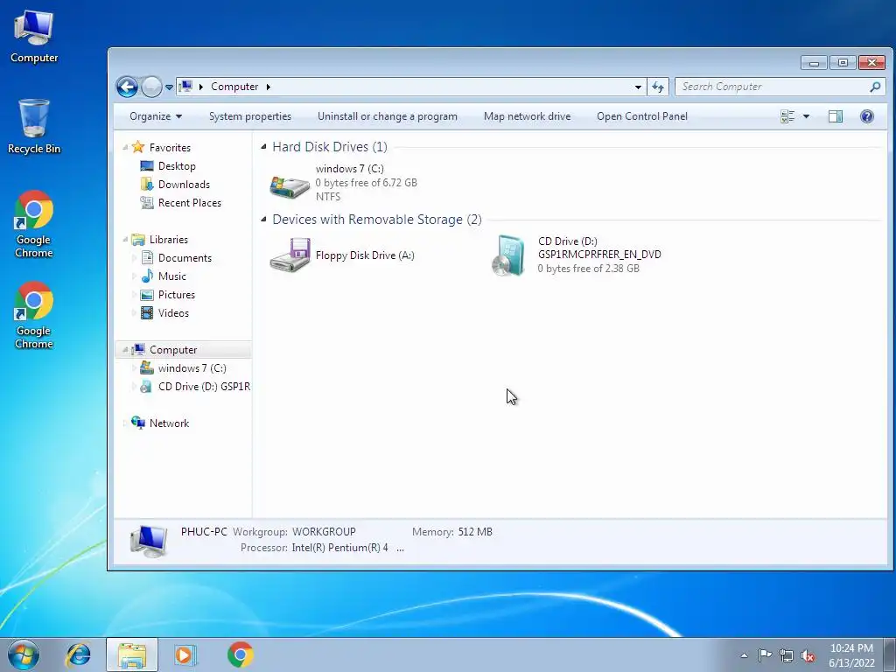Screen dimensions: 896x672
Task: Open the Windows Start menu
Action: (24, 654)
